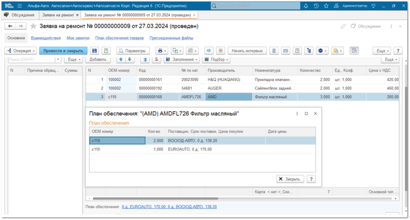Click the red person icon in table toolbar
Screen dimensions: 410x220
click(156, 60)
